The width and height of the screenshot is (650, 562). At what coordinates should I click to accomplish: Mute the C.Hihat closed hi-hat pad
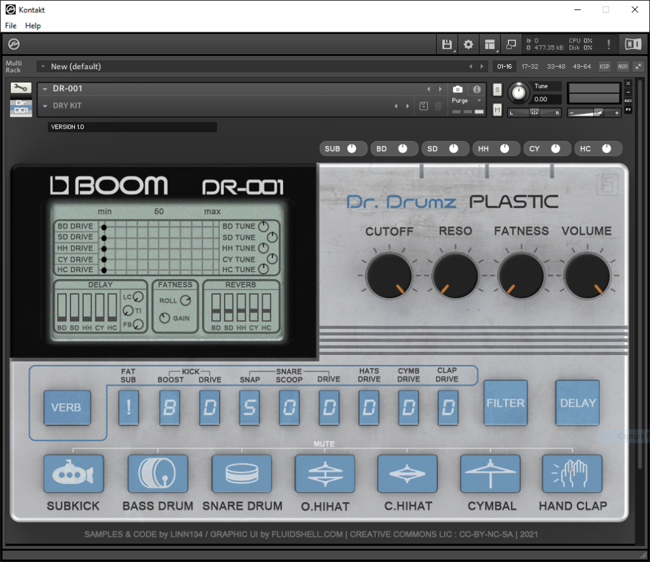click(x=408, y=474)
